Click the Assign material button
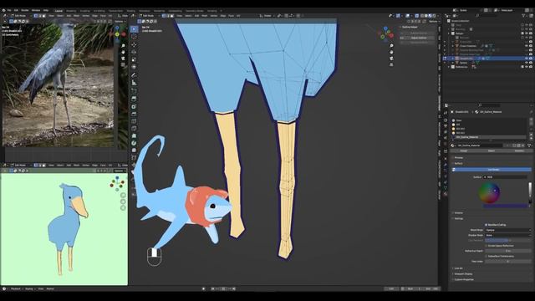This screenshot has height=301, width=535. [463, 150]
